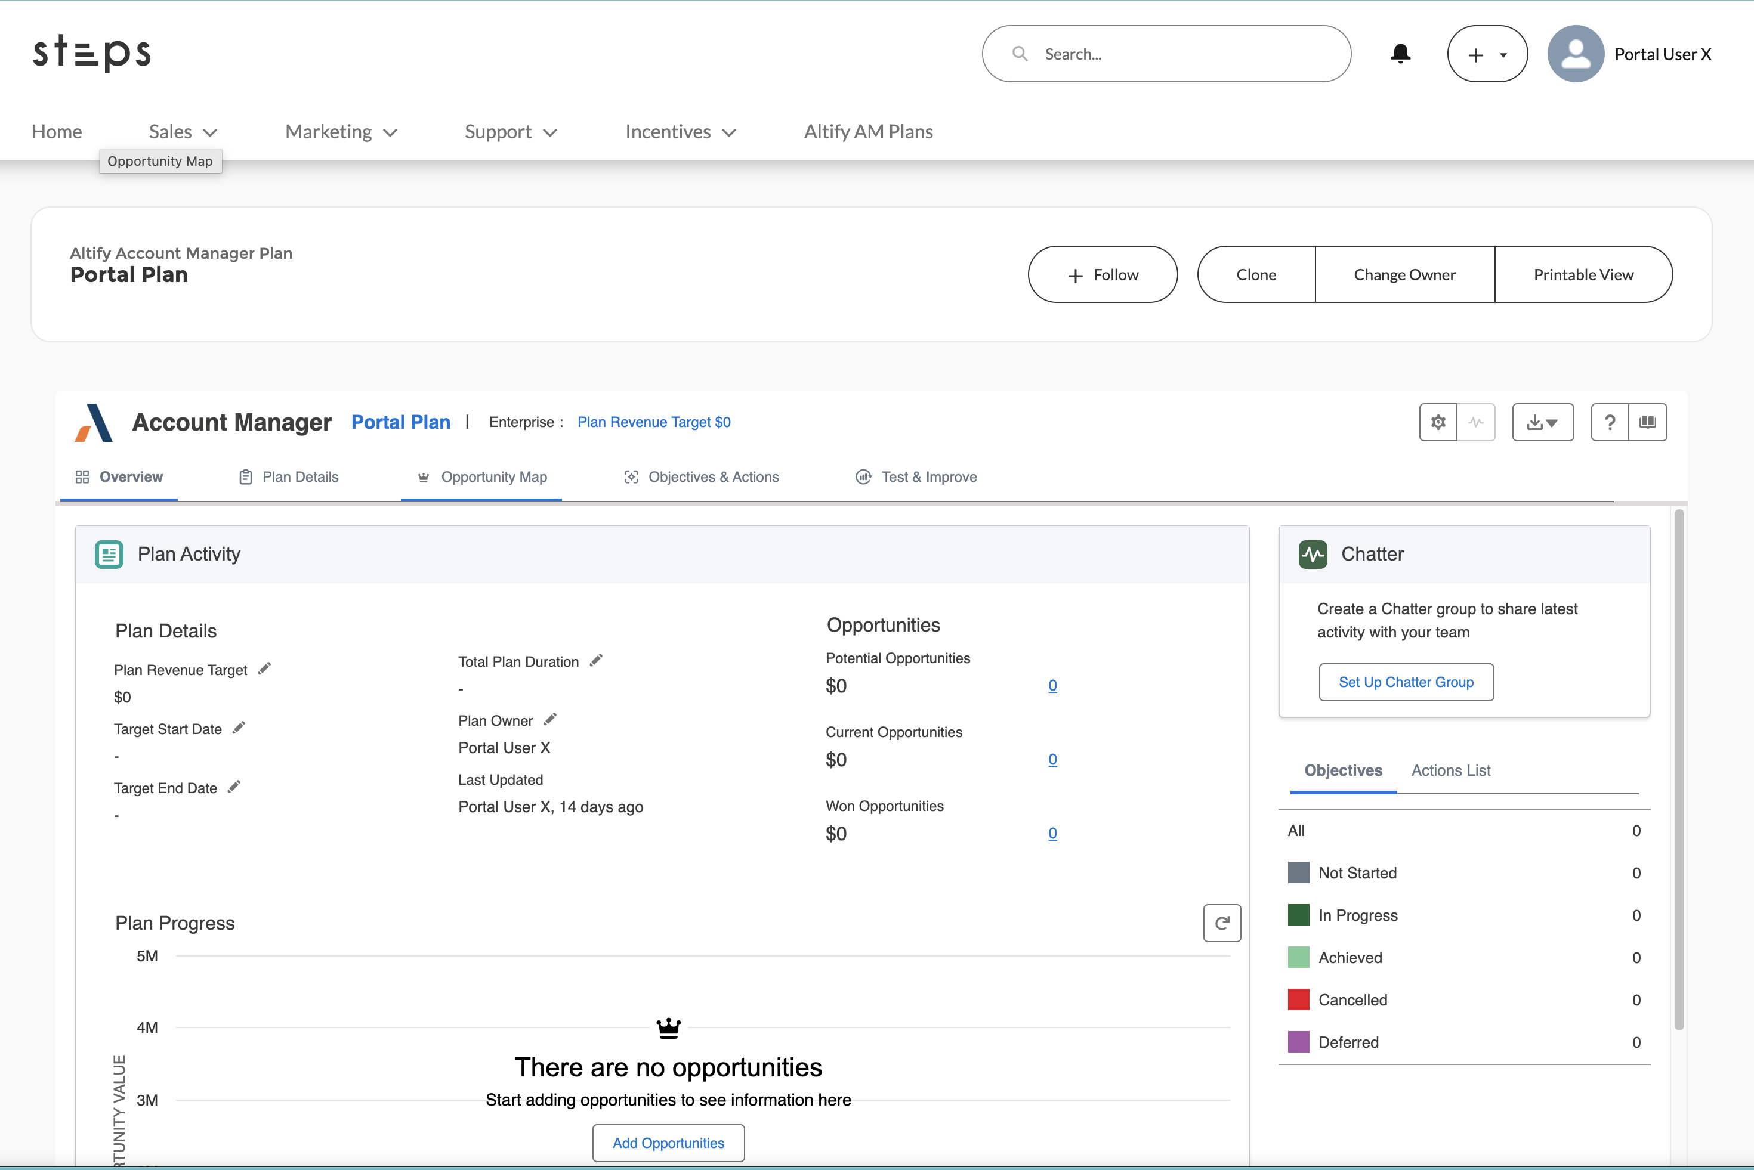Click the chatter pulse icon beside the gear
This screenshot has width=1754, height=1170.
click(1475, 422)
